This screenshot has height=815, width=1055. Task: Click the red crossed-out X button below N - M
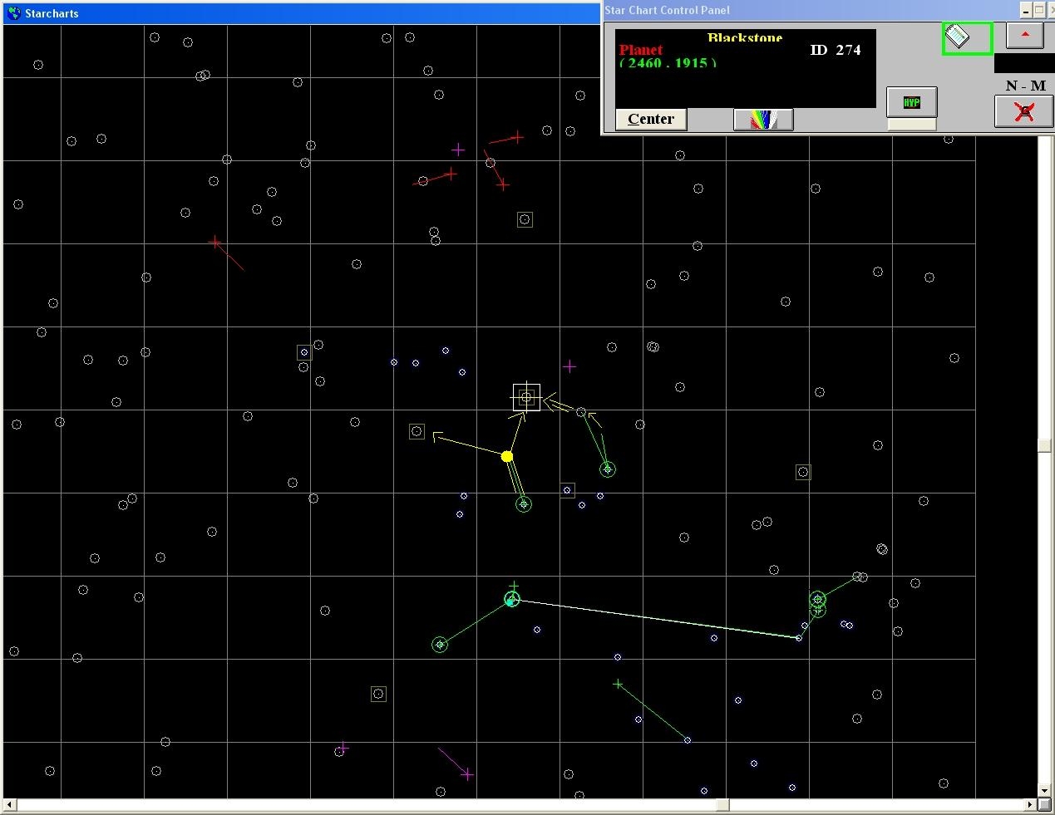point(1024,111)
